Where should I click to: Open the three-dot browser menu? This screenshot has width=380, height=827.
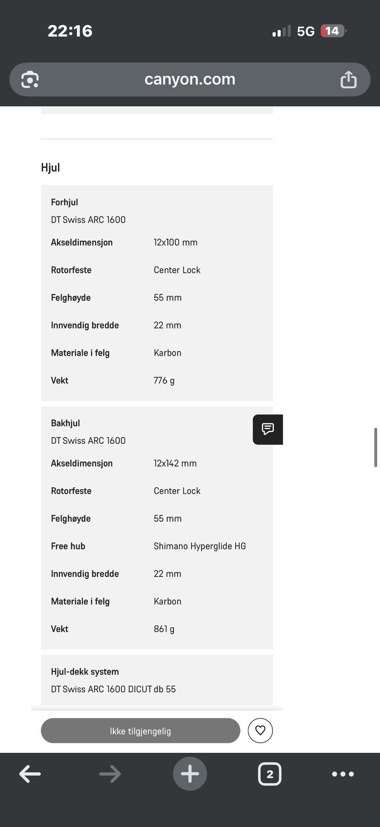(x=343, y=774)
